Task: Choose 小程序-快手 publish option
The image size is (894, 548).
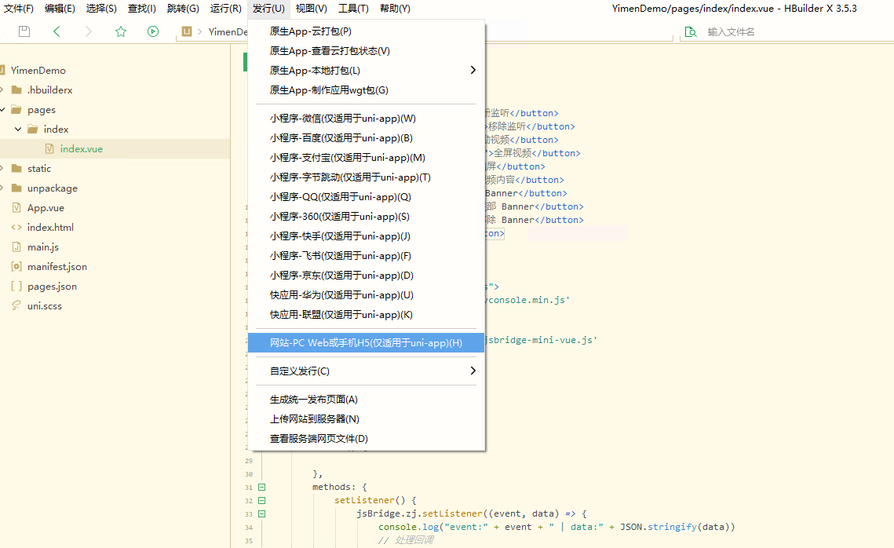Action: tap(366, 236)
